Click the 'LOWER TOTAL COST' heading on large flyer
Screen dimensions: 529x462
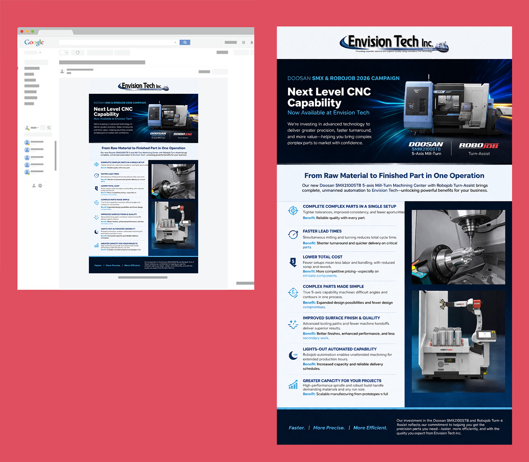(322, 257)
